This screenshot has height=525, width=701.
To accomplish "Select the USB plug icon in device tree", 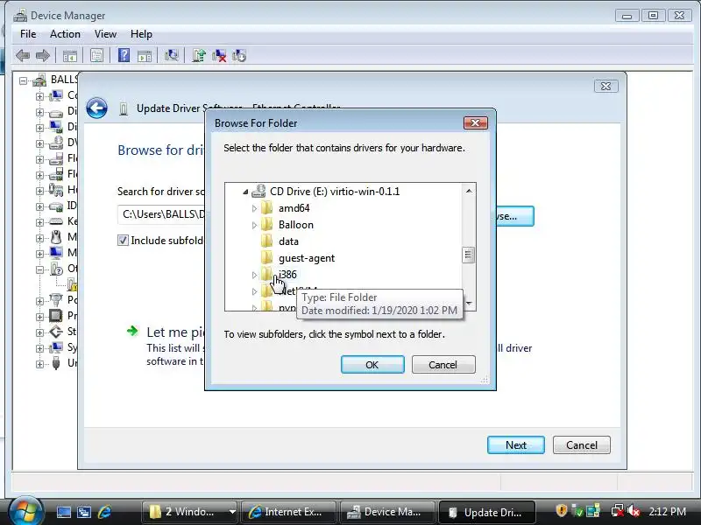I will 56,363.
